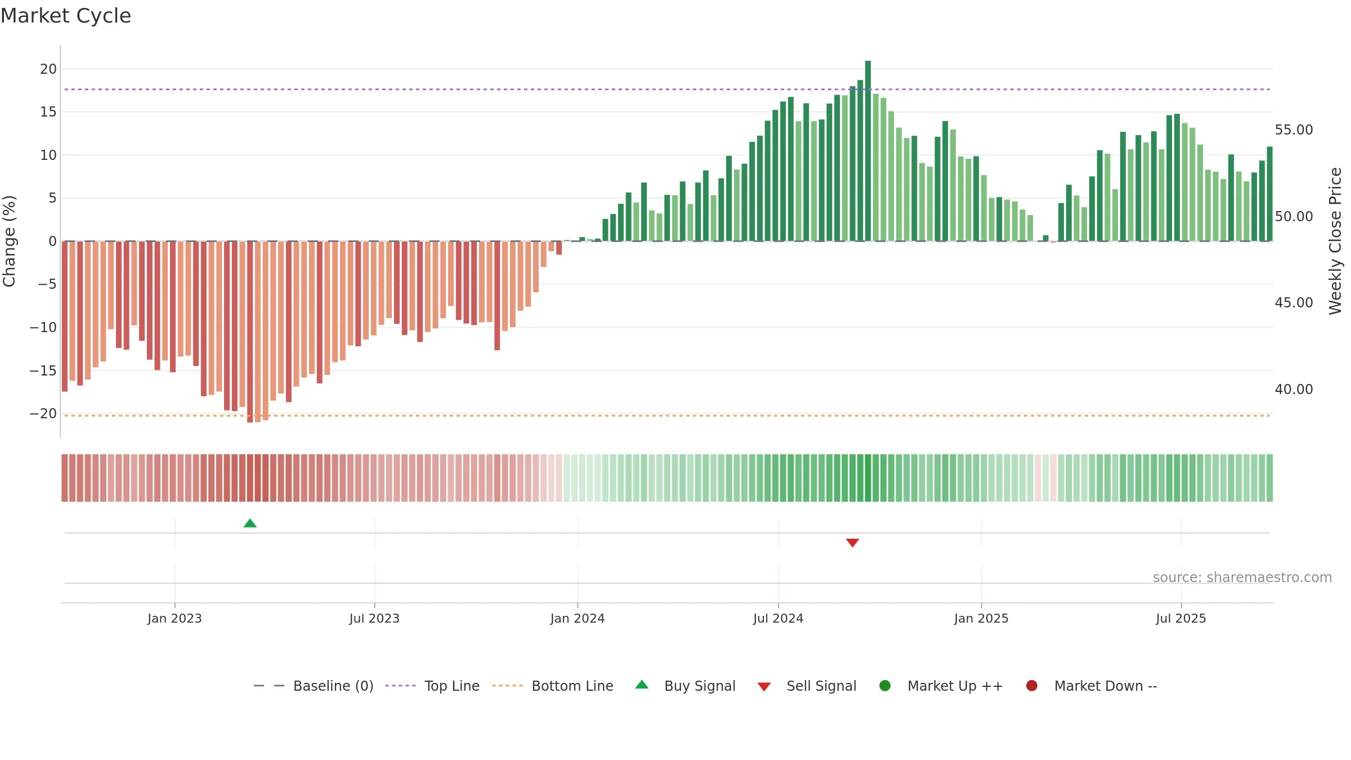Click the red triangle icon in the legend
The width and height of the screenshot is (1351, 760).
764,687
